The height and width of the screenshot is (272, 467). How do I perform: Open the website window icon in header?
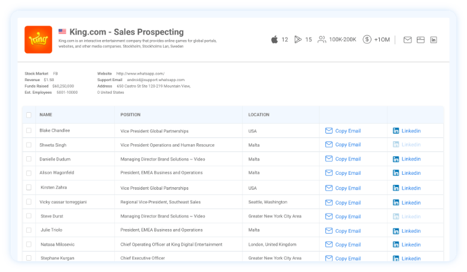(420, 40)
